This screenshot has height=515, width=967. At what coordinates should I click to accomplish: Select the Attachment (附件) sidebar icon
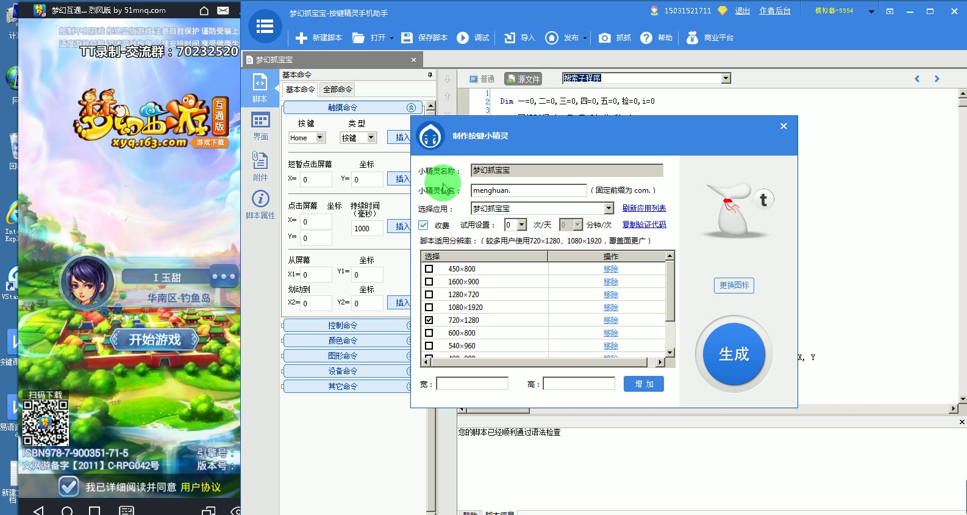[260, 167]
